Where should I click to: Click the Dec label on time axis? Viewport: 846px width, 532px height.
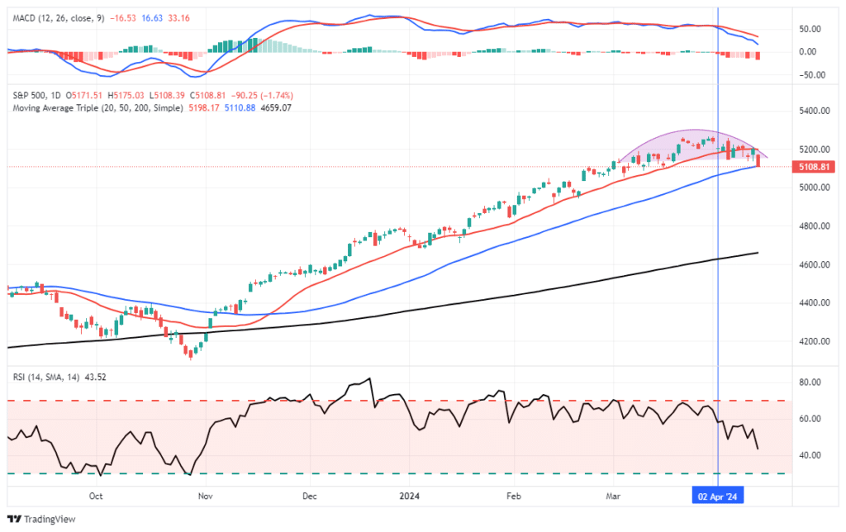click(x=310, y=496)
